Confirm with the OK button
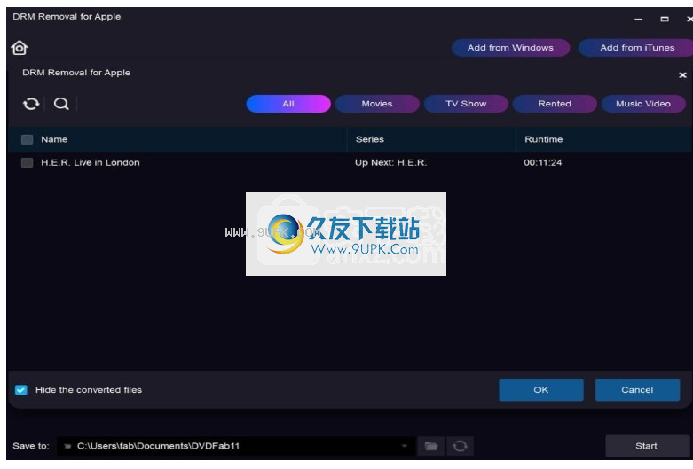693x469 pixels. point(541,390)
